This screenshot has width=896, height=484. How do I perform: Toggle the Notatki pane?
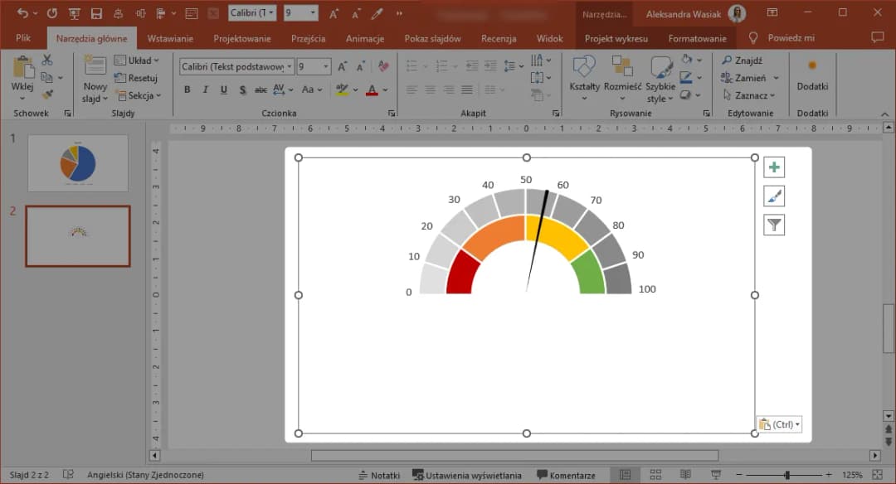378,474
